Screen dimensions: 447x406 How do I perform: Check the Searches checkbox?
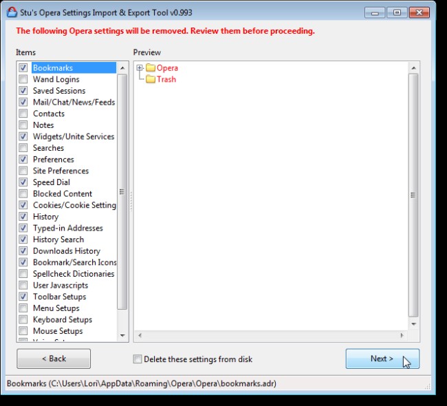point(23,148)
